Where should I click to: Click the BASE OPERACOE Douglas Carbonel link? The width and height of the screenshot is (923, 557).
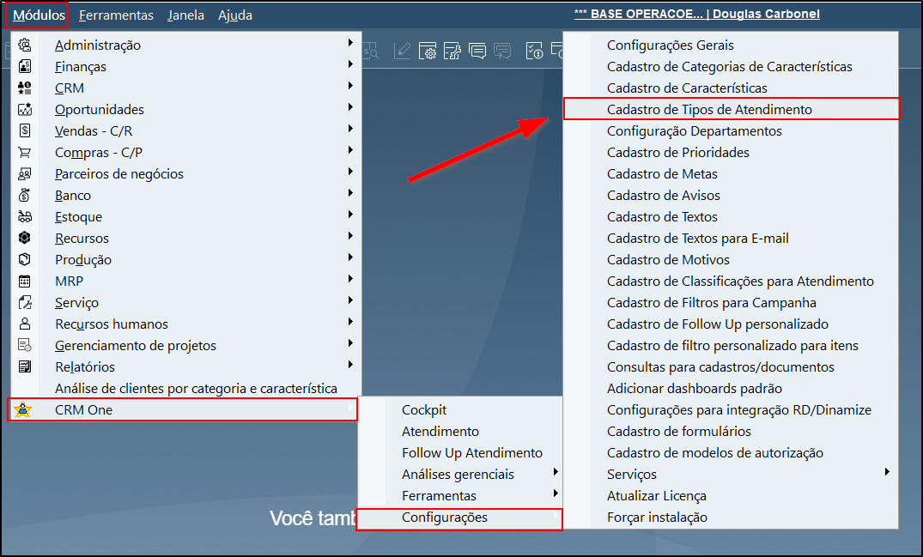click(x=696, y=15)
